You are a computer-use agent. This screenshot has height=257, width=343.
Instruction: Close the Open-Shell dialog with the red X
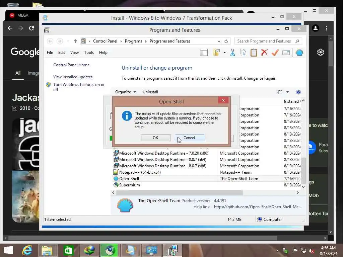[x=223, y=100]
